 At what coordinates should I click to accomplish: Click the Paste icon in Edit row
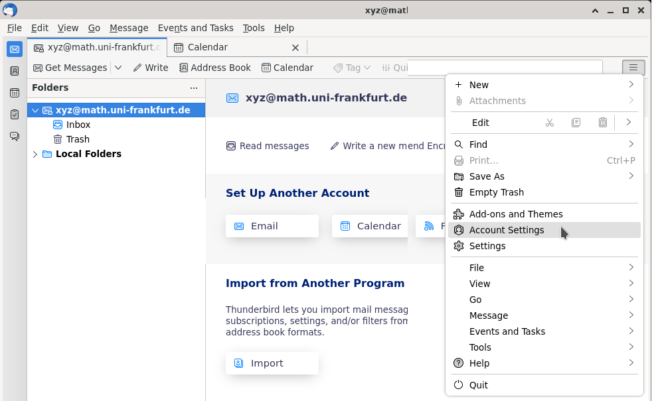point(602,123)
